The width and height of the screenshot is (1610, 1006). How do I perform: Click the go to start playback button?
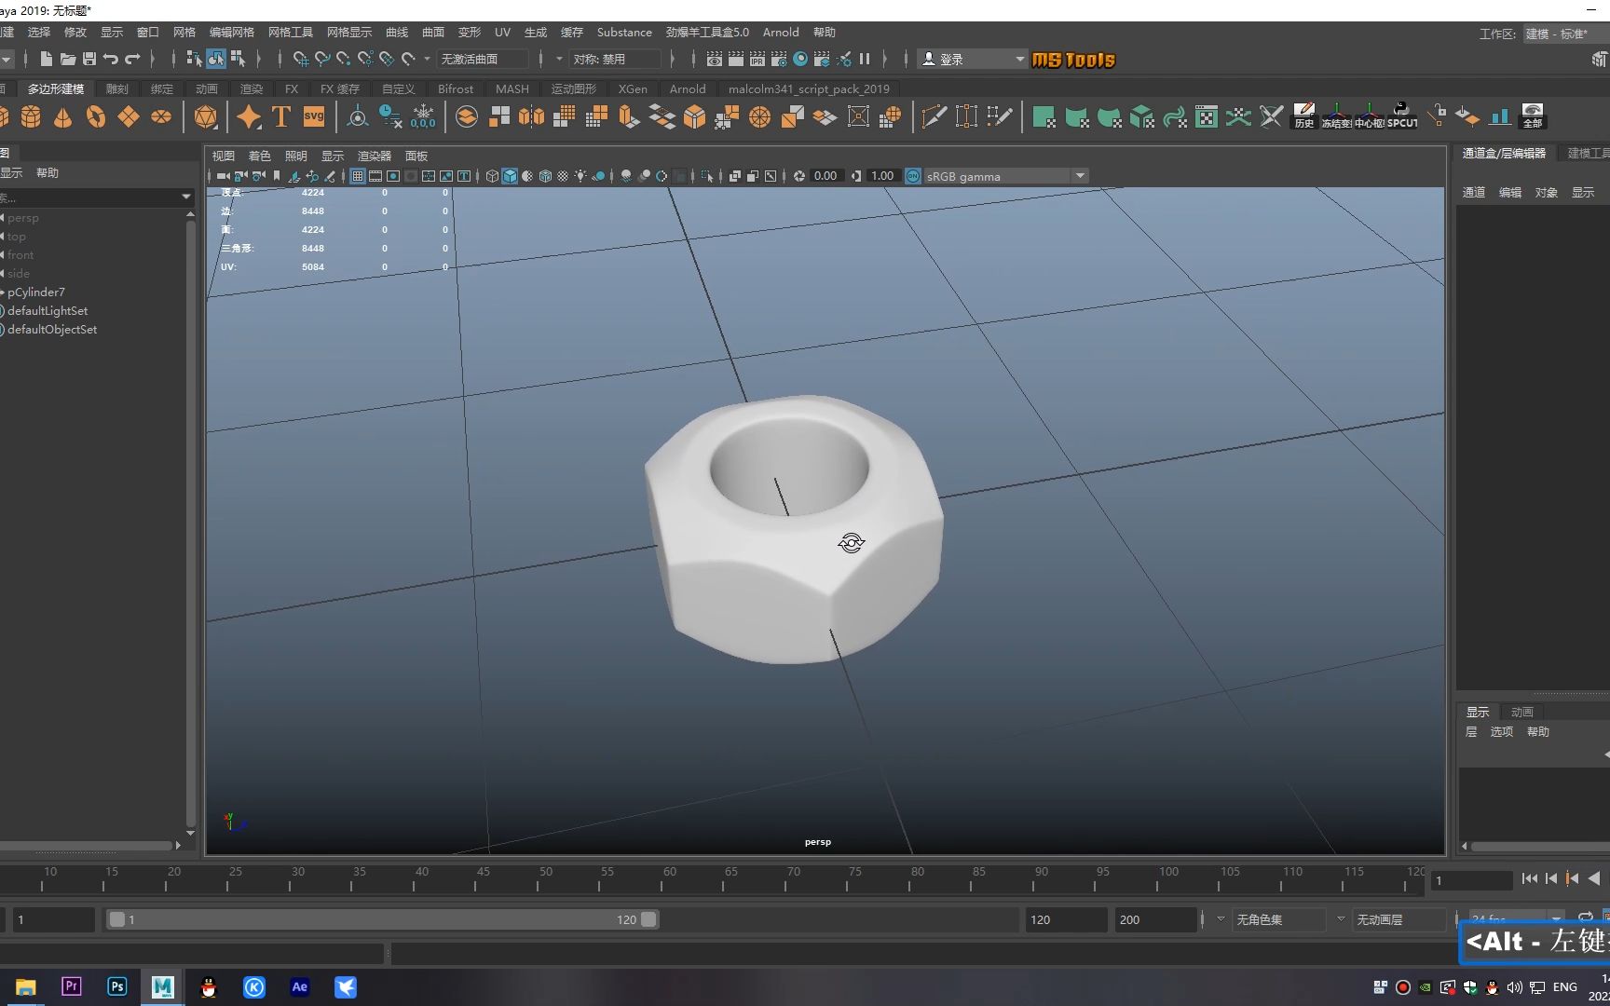1530,878
